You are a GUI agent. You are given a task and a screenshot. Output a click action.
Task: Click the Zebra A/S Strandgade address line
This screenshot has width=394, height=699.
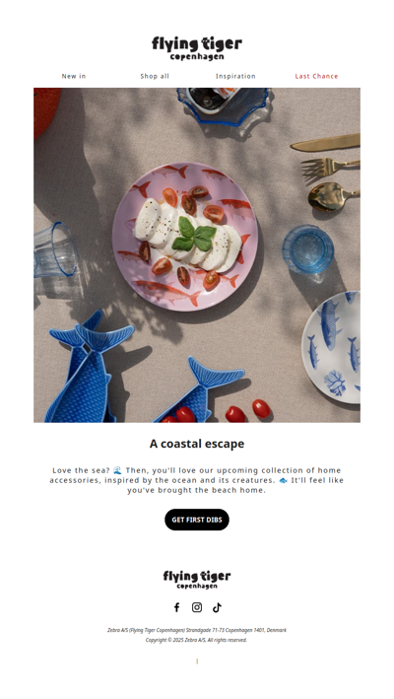197,630
